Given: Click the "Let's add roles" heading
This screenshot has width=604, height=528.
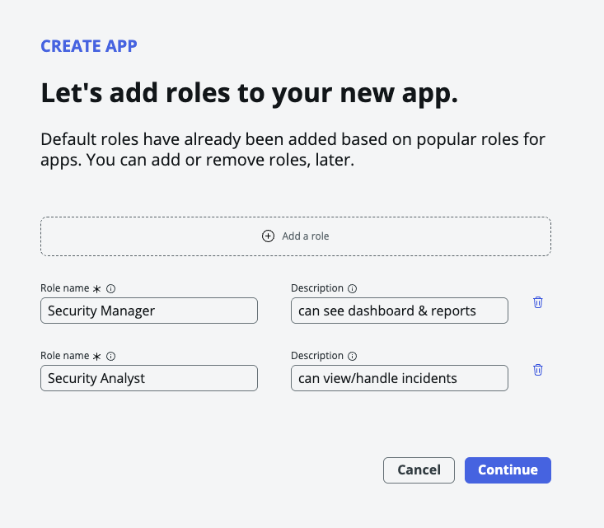Looking at the screenshot, I should [249, 93].
